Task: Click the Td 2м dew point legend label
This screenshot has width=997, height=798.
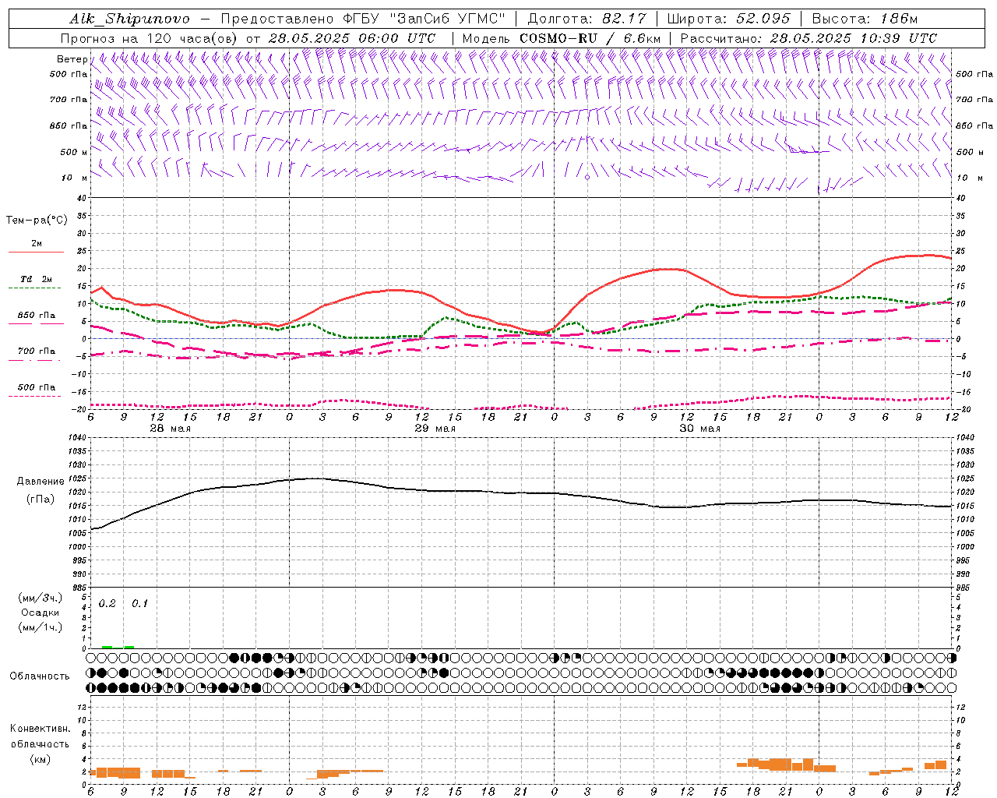Action: click(37, 279)
